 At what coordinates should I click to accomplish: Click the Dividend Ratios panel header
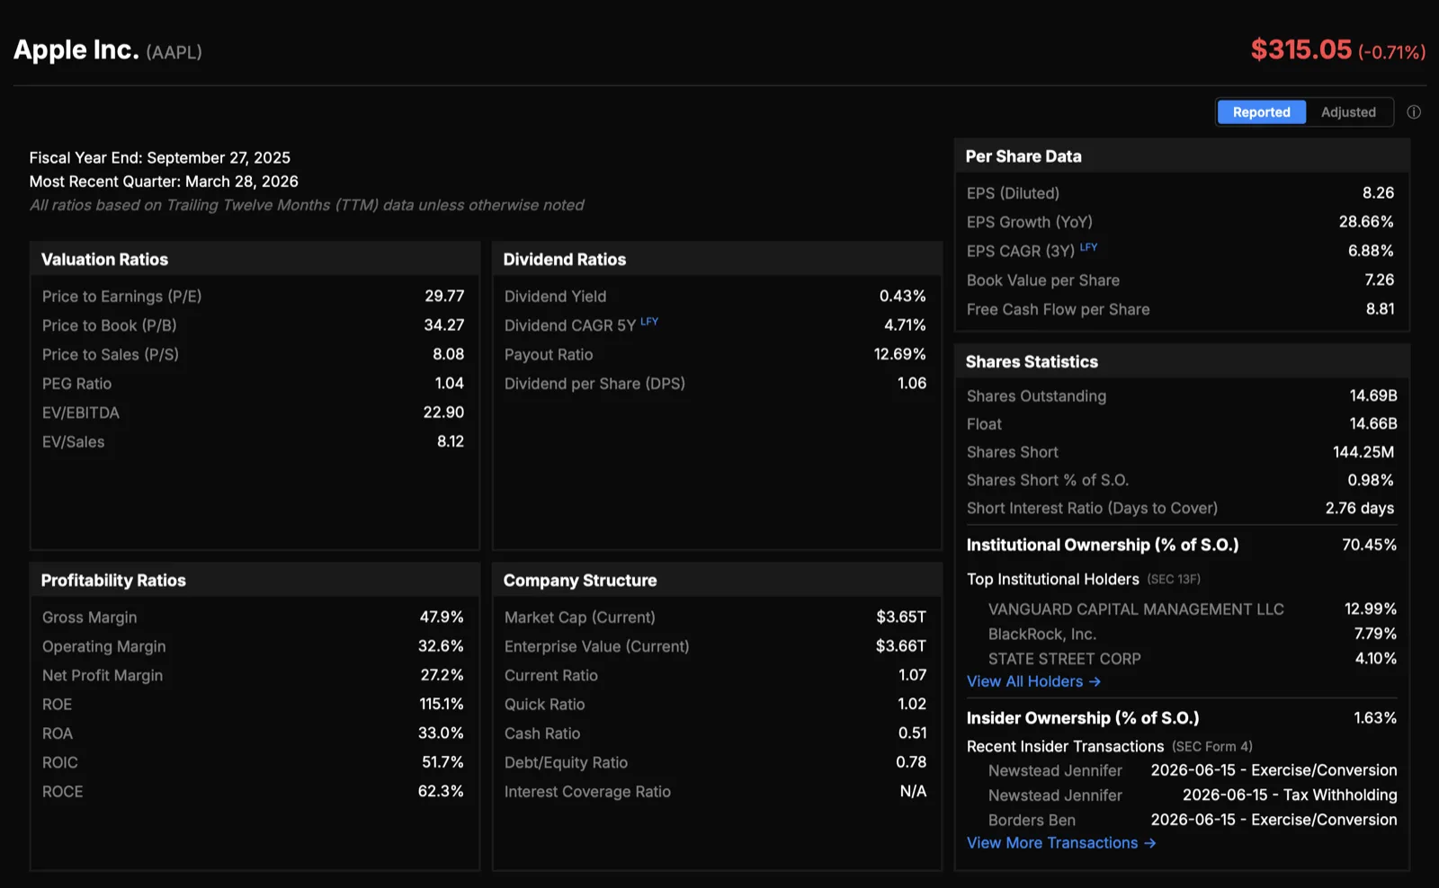(x=717, y=259)
